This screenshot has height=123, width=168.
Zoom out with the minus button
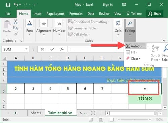119,120
